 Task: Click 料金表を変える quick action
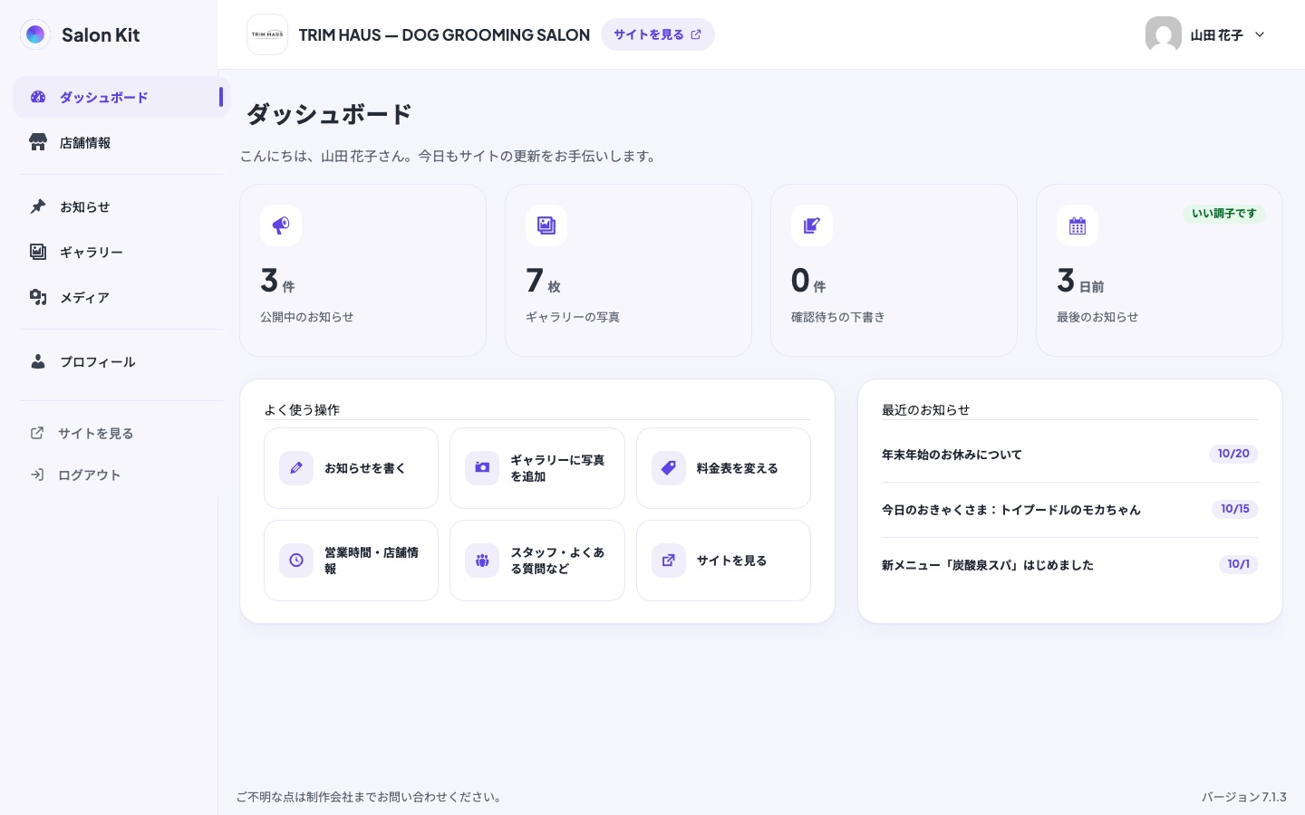[723, 468]
